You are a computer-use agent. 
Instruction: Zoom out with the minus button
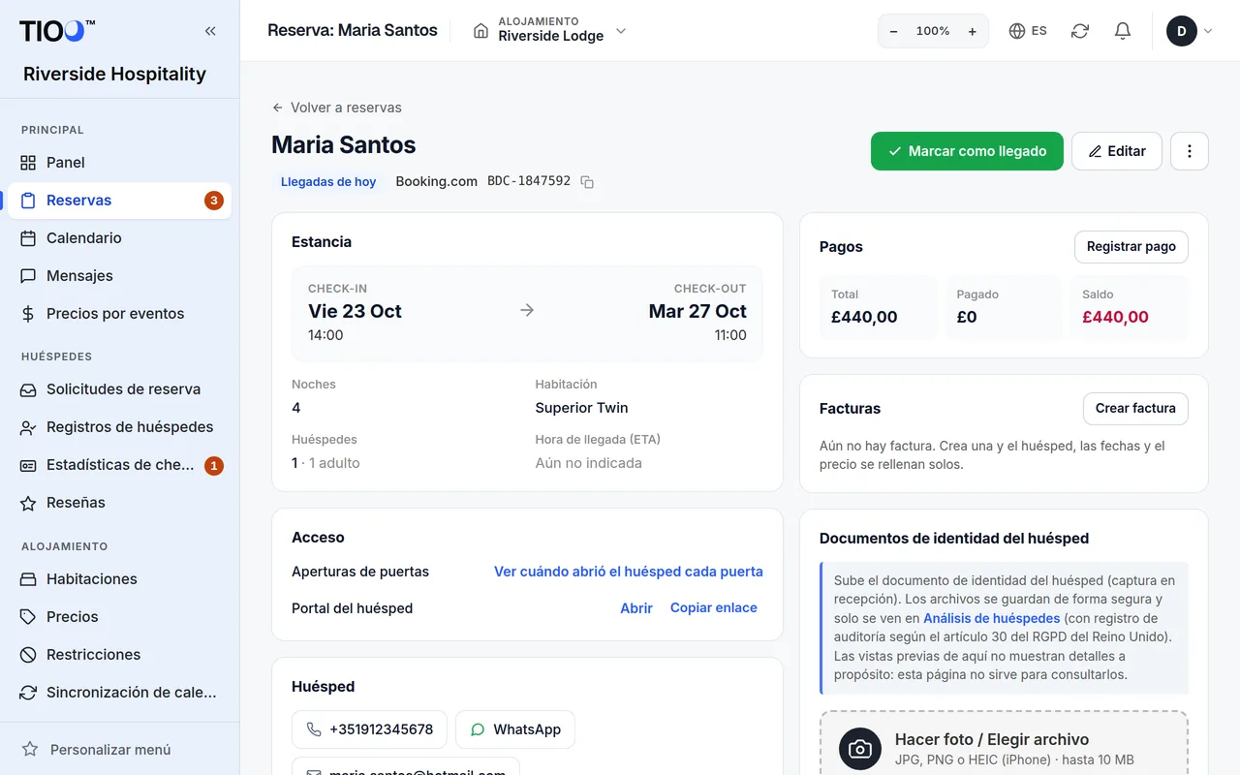point(893,31)
